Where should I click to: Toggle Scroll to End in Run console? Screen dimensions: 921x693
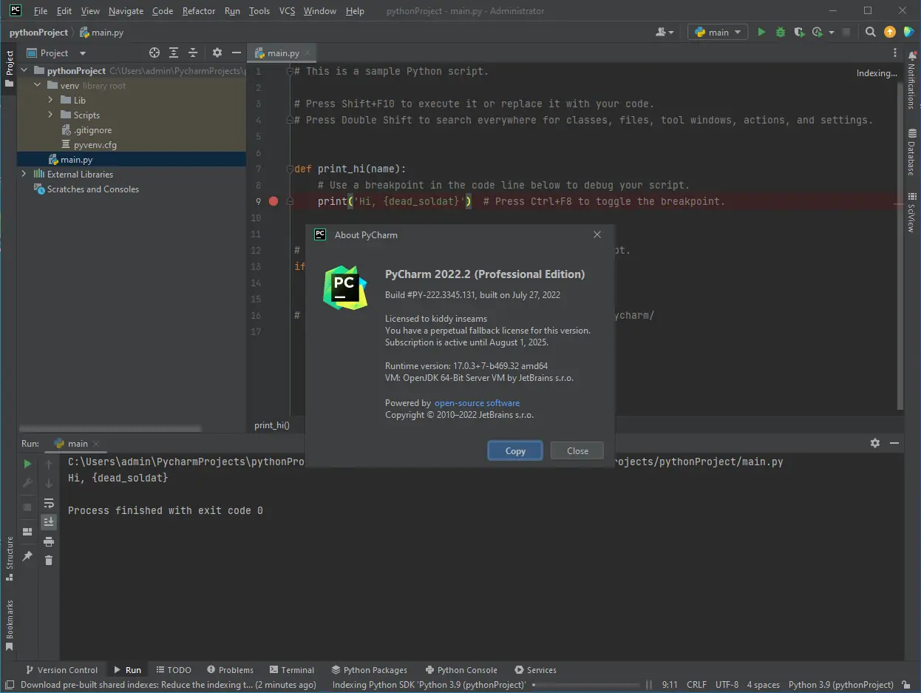pyautogui.click(x=49, y=521)
